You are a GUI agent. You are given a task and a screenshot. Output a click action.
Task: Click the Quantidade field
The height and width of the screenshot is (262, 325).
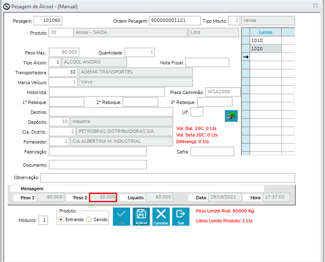point(140,52)
